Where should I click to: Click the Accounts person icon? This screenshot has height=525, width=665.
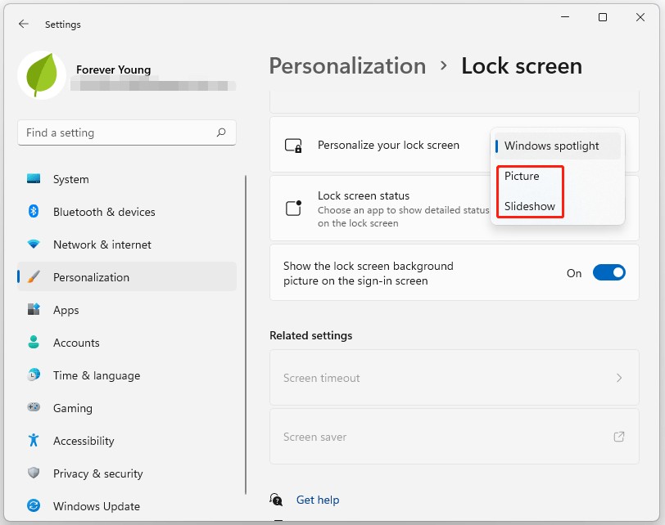34,342
